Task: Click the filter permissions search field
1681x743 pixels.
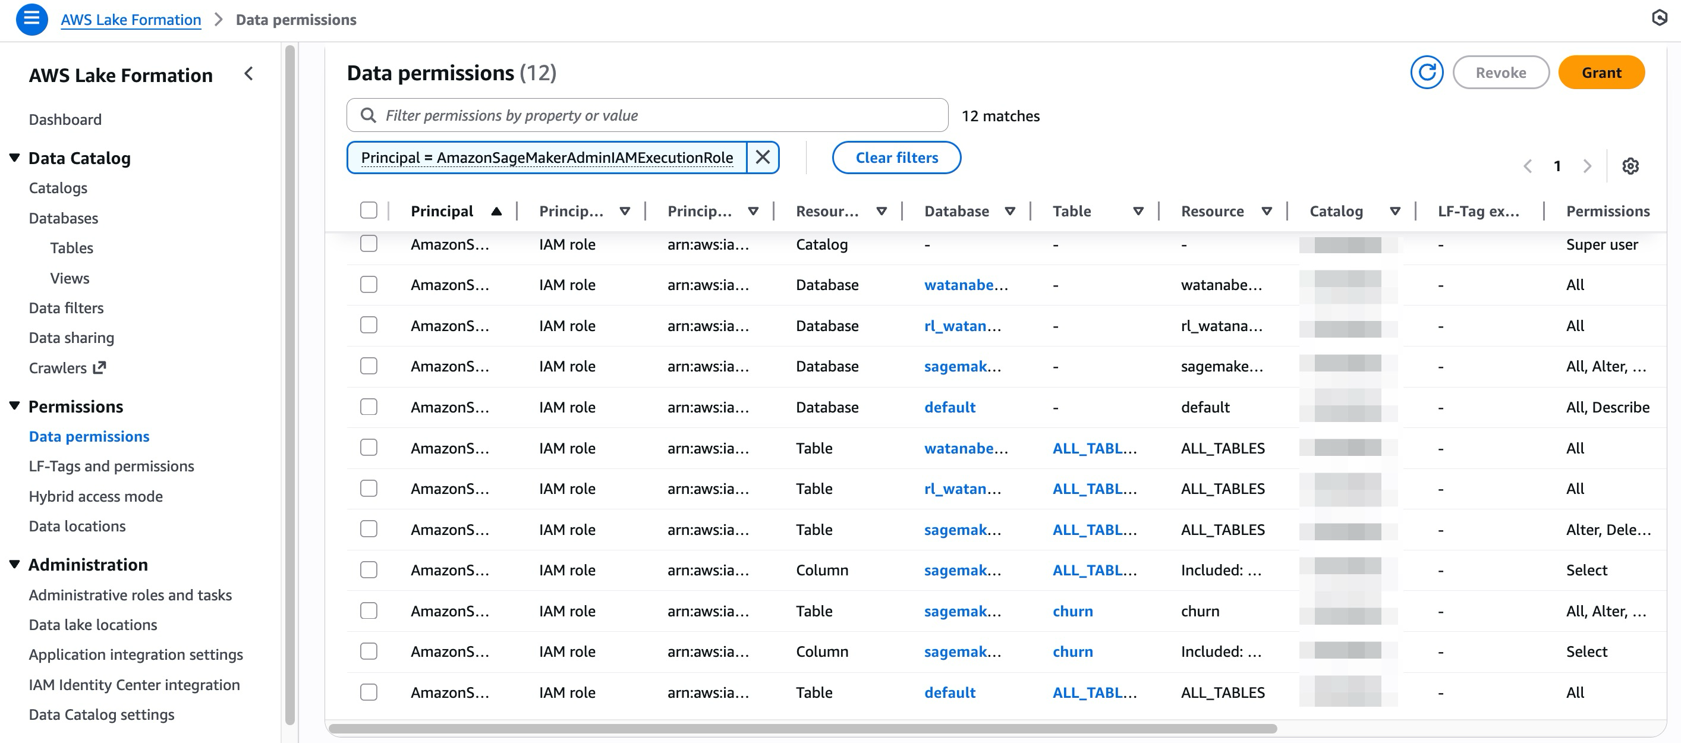Action: tap(646, 115)
